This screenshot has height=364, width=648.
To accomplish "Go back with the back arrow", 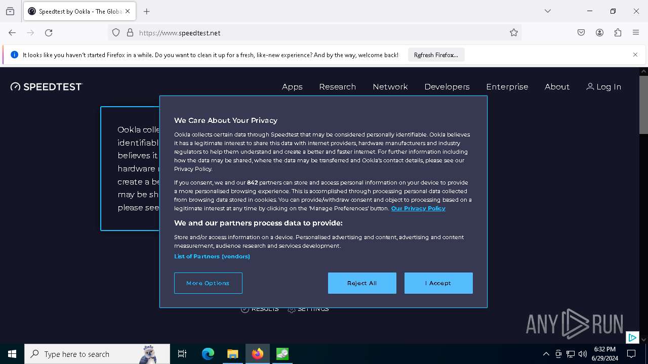I will click(12, 32).
